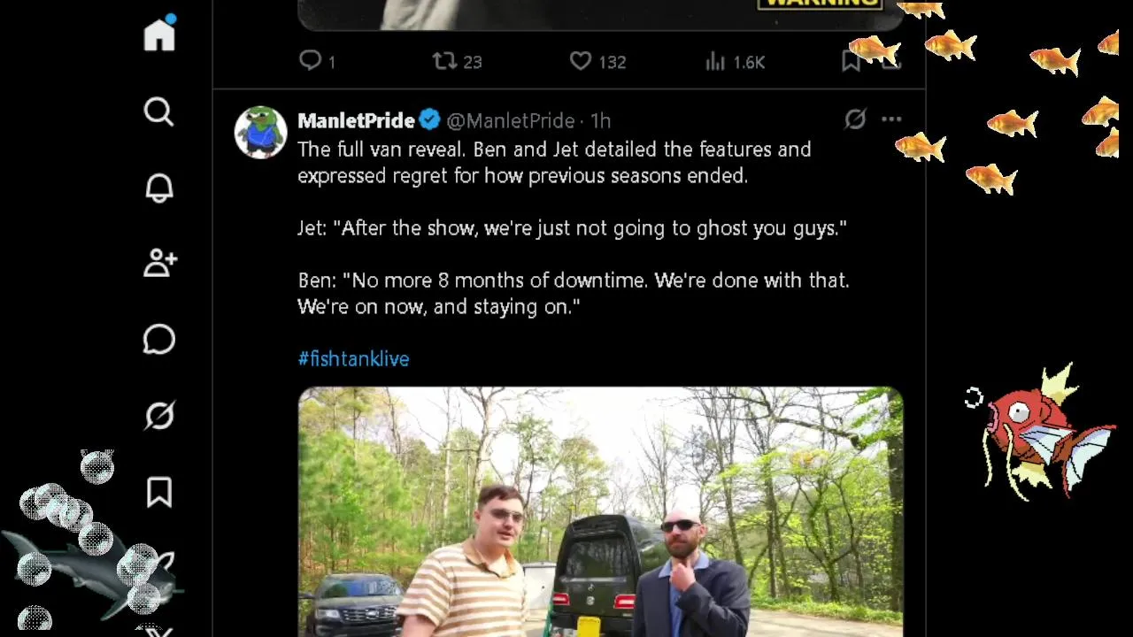Screen dimensions: 1133x637
Task: Expand the more options menu on ManletPride's post
Action: 891,119
